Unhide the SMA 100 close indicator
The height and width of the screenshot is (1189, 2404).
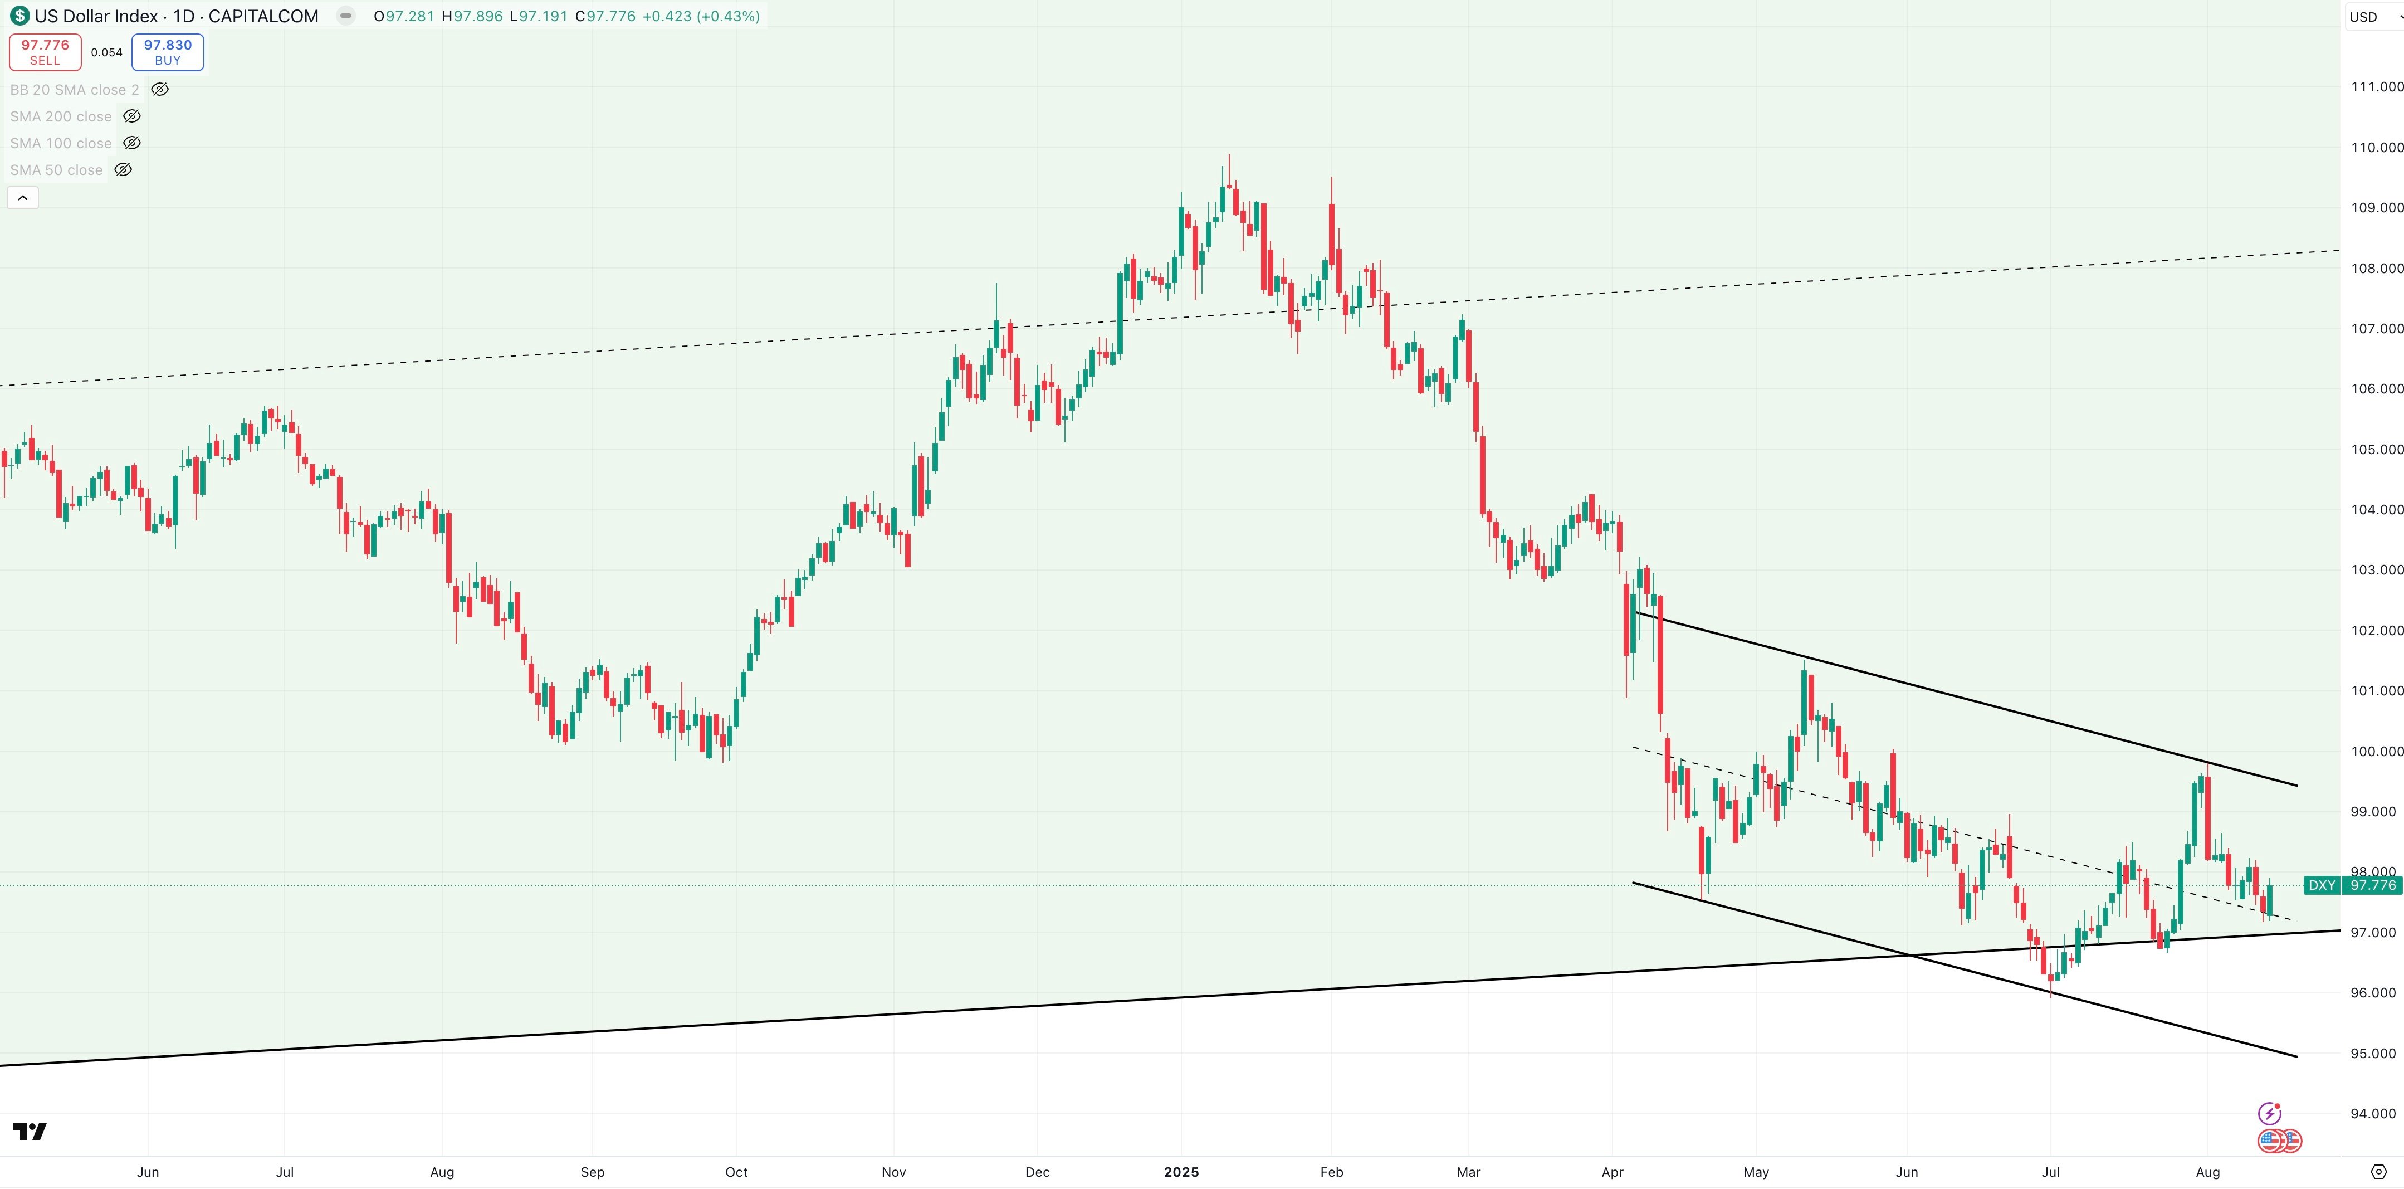pyautogui.click(x=131, y=143)
